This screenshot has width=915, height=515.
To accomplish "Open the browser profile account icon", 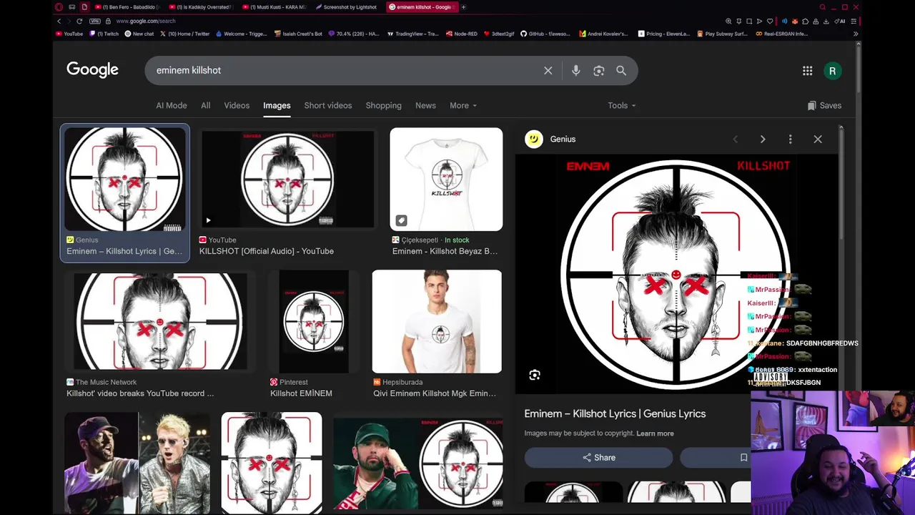I will click(816, 21).
